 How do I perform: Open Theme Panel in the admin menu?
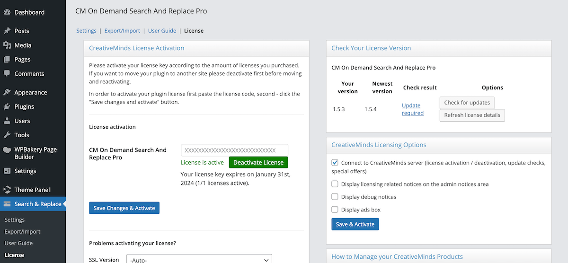click(x=33, y=190)
